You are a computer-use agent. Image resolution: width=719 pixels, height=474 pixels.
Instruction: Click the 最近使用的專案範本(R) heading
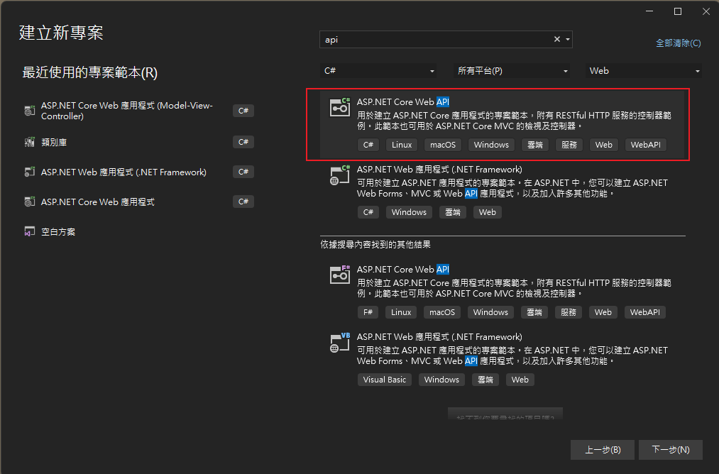point(90,72)
